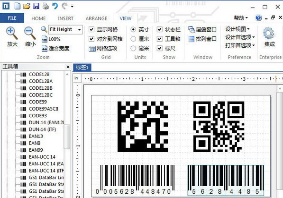
Task: Open 网格选项 grid options
Action: tap(103, 48)
